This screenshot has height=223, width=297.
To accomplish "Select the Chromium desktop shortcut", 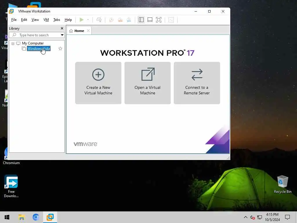I will pyautogui.click(x=11, y=156).
